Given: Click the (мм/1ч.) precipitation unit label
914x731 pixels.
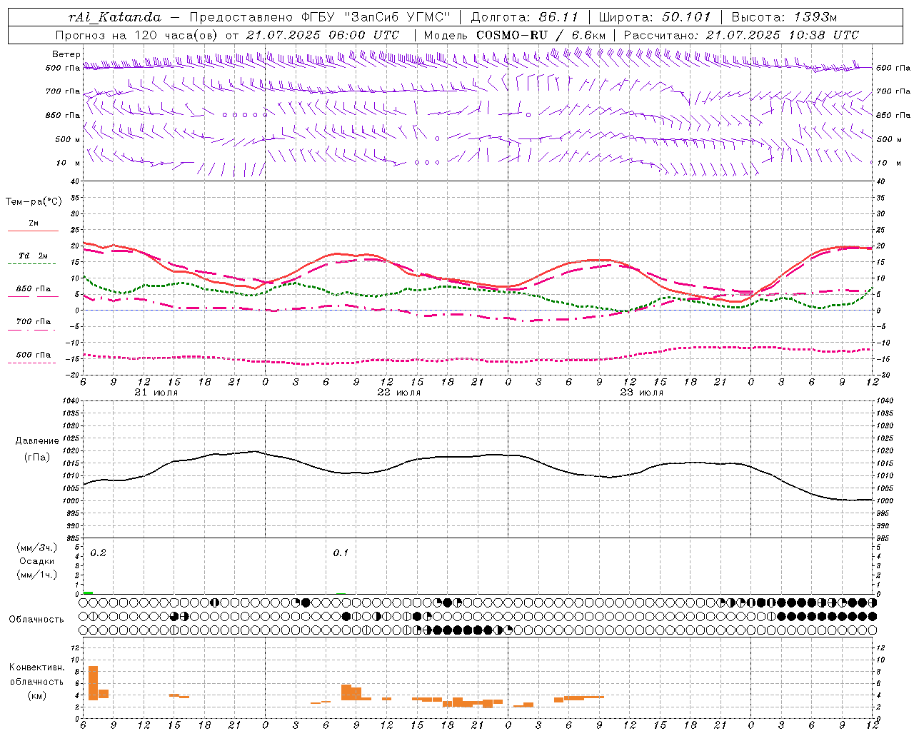Looking at the screenshot, I should click(37, 575).
